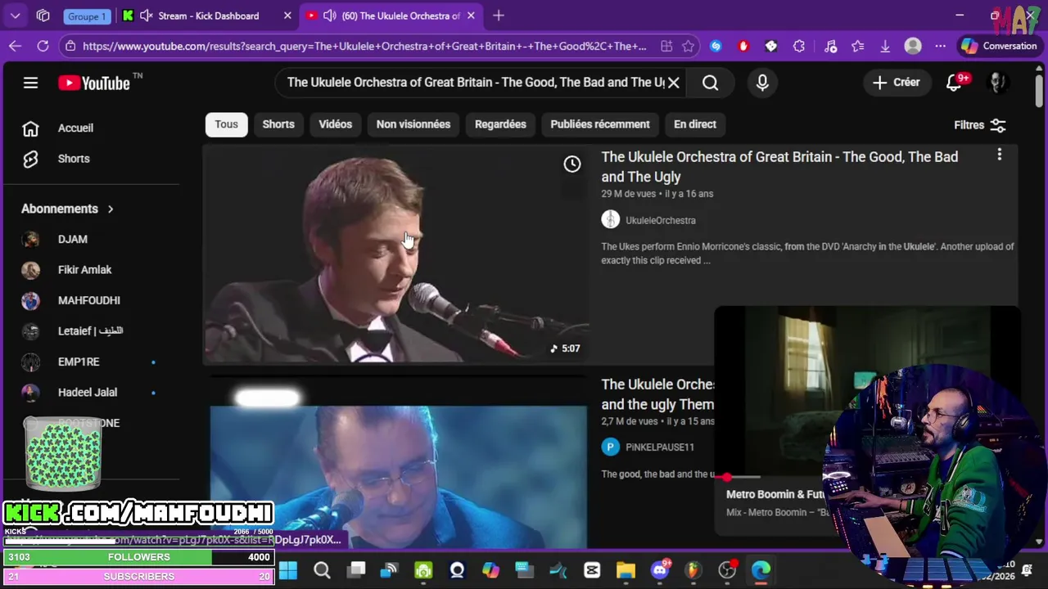
Task: Click the UkuleleOrchestra channel avatar
Action: [611, 219]
